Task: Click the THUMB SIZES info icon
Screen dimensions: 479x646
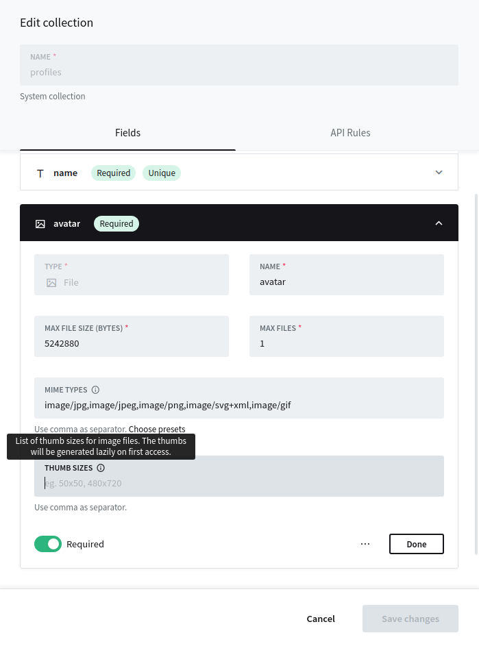Action: click(101, 468)
